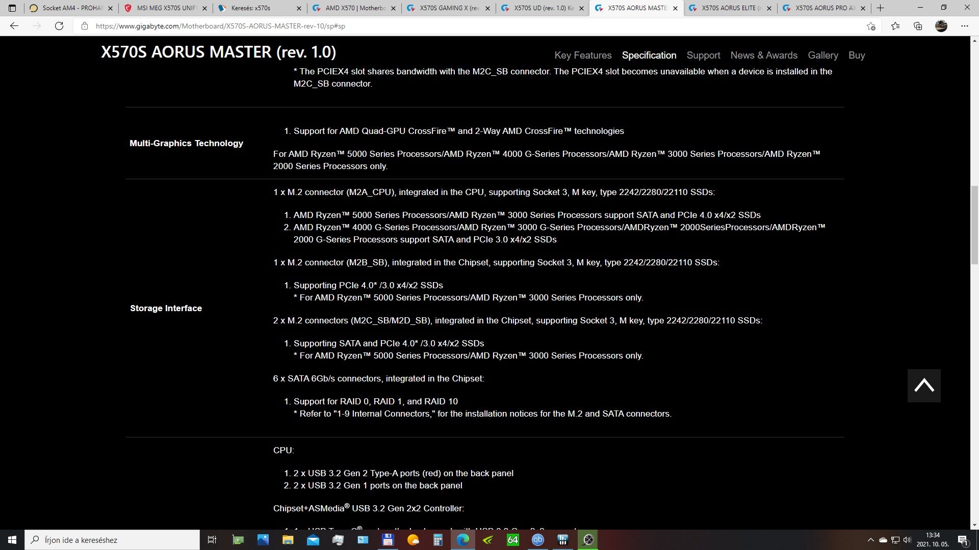This screenshot has width=979, height=550.
Task: Close the X570S AORUS ELITE tab
Action: click(x=769, y=8)
